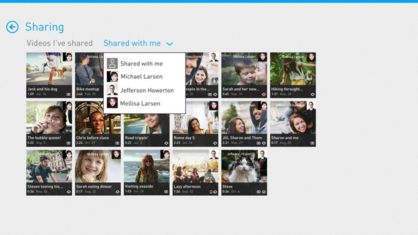Click the cloud icon on the Steve card
418x235 pixels.
coord(264,192)
